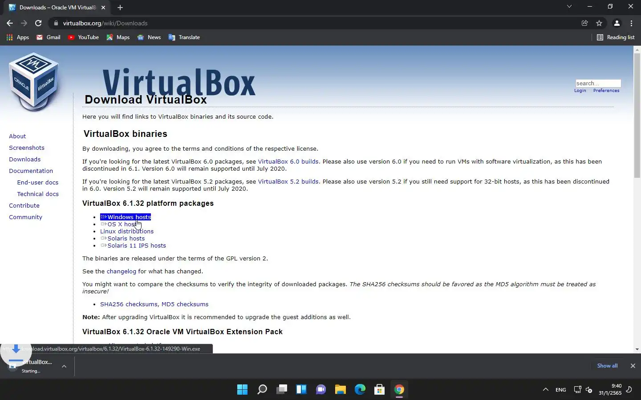Open the Windows Start menu
The height and width of the screenshot is (400, 641).
tap(242, 390)
